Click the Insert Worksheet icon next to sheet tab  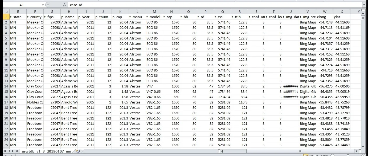pos(78,151)
